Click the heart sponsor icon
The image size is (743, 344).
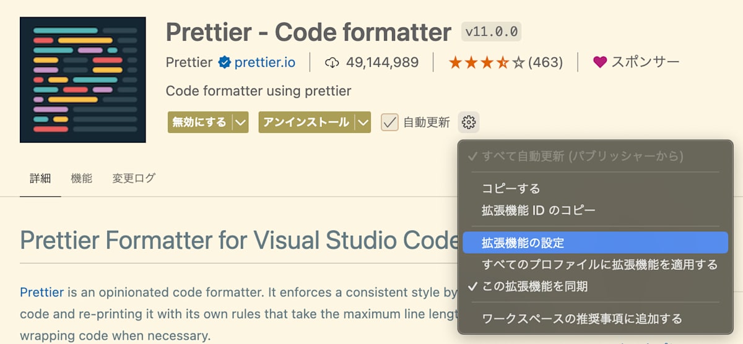(x=599, y=62)
